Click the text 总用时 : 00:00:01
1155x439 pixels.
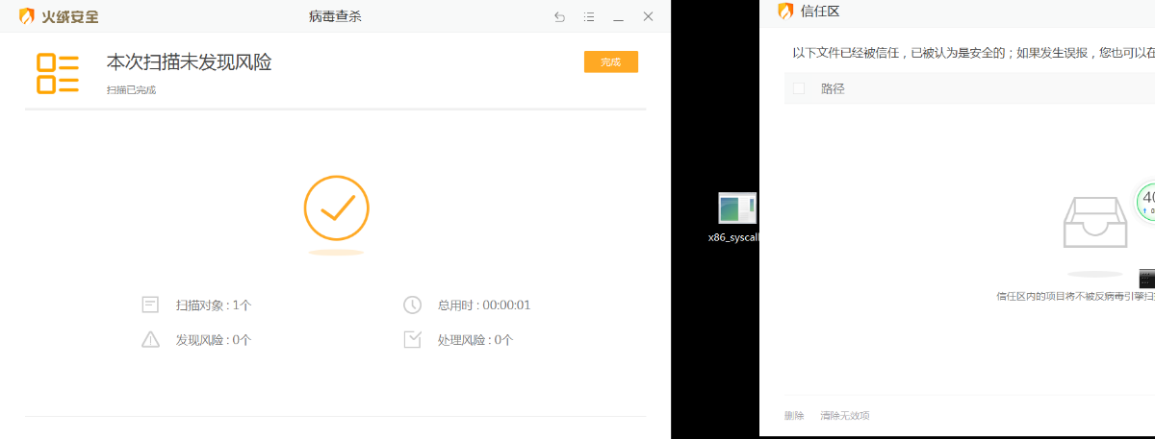484,305
